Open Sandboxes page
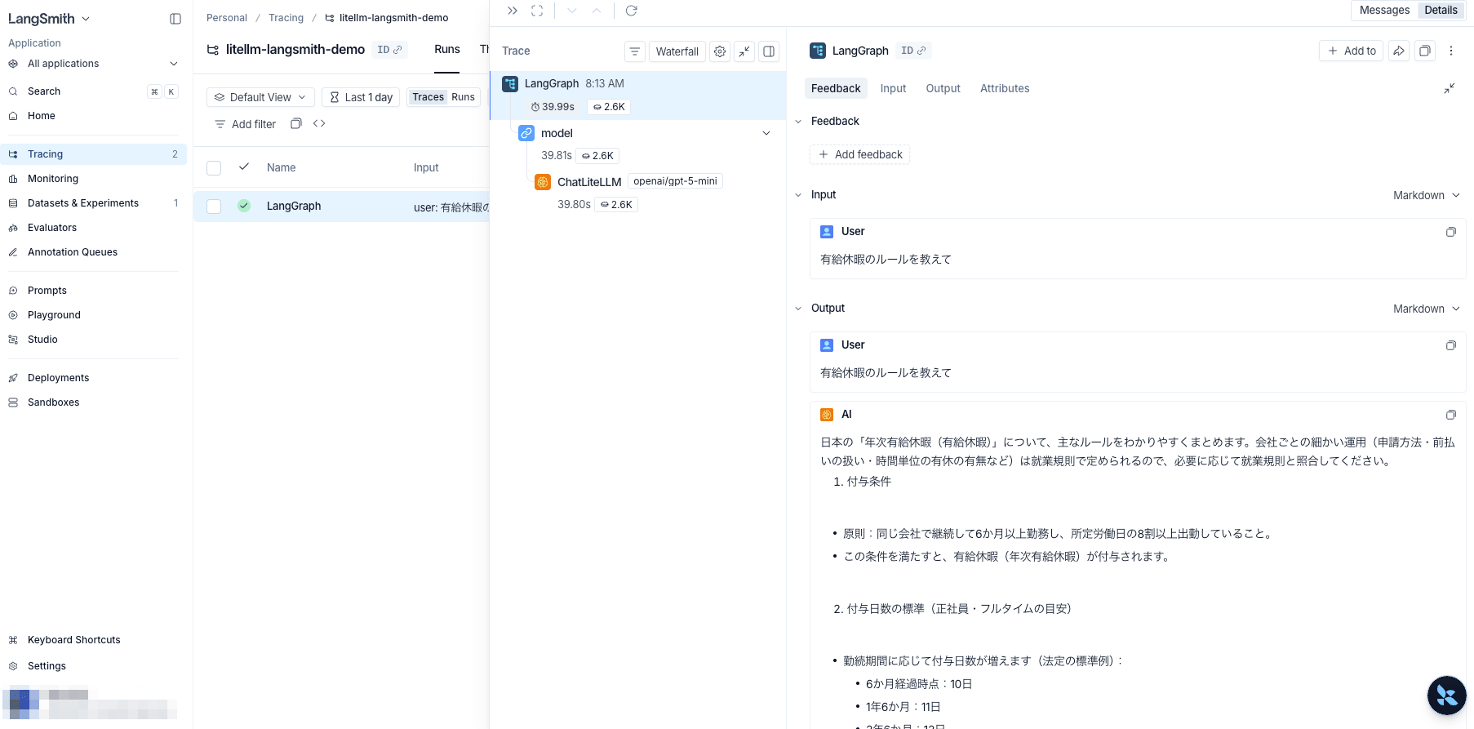Screen dimensions: 1474x729 pos(93,402)
